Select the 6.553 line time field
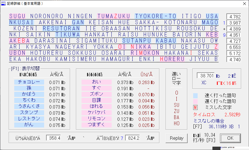The image size is (249, 150). coord(234,47)
